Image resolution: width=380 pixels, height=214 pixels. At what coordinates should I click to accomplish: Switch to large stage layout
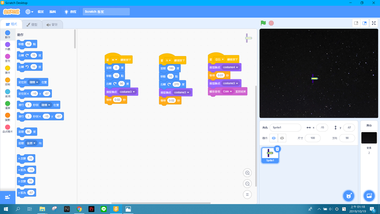pyautogui.click(x=364, y=23)
